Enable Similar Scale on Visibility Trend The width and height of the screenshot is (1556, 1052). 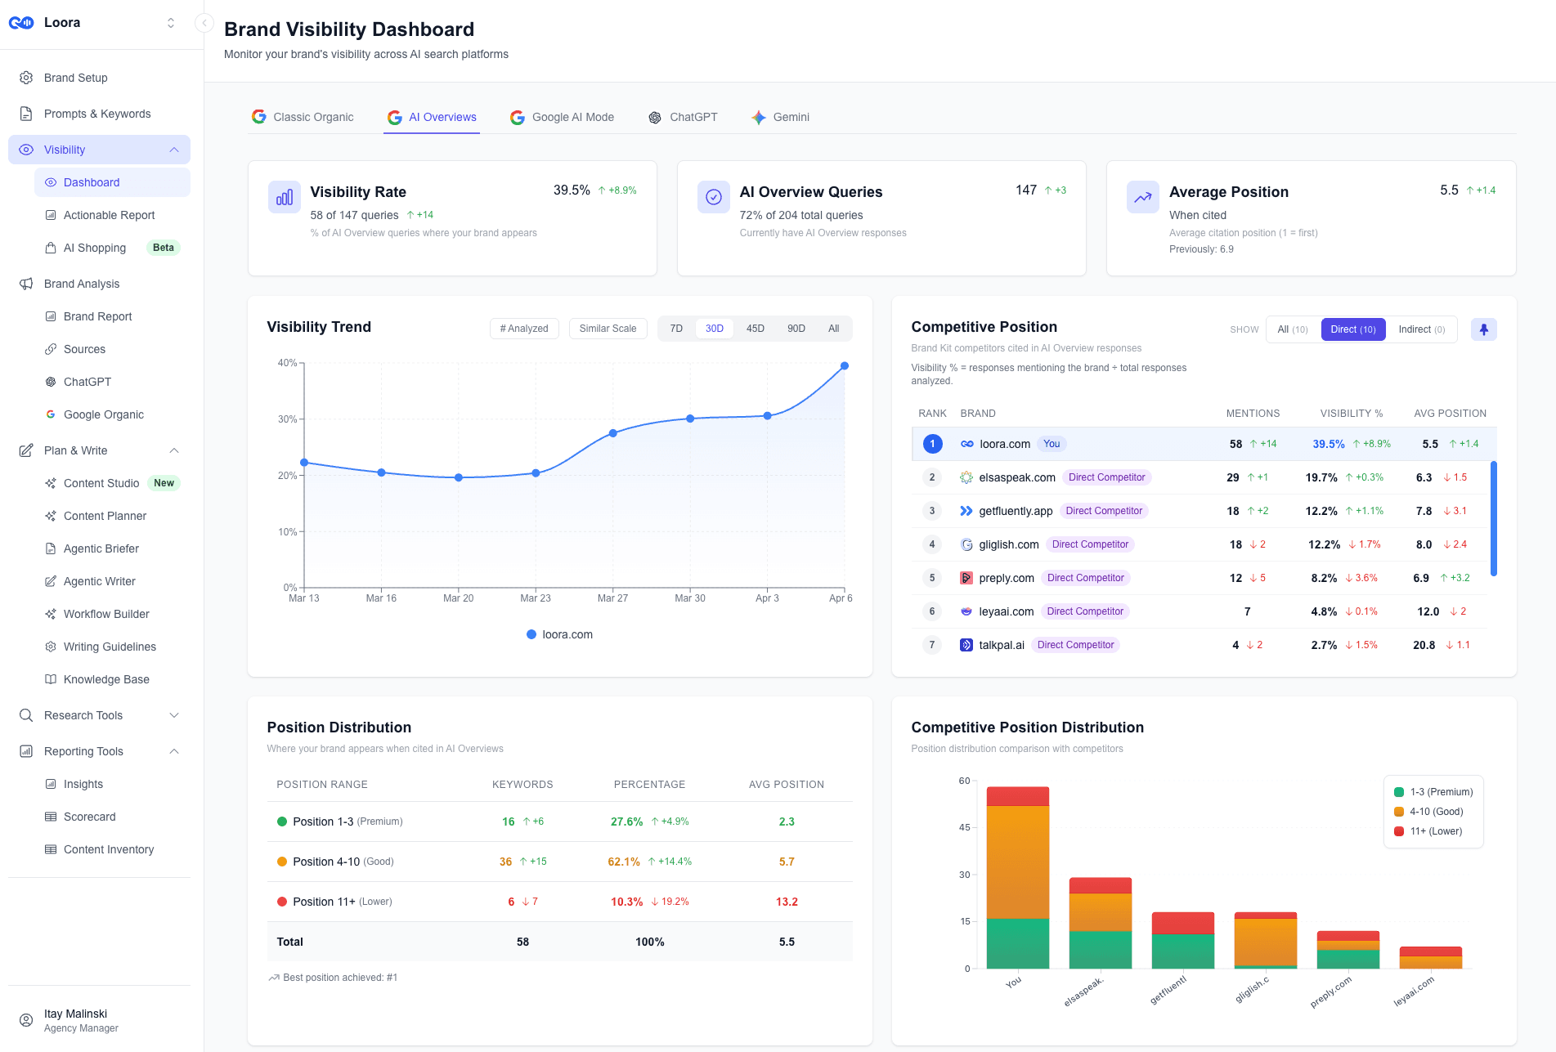pyautogui.click(x=608, y=328)
